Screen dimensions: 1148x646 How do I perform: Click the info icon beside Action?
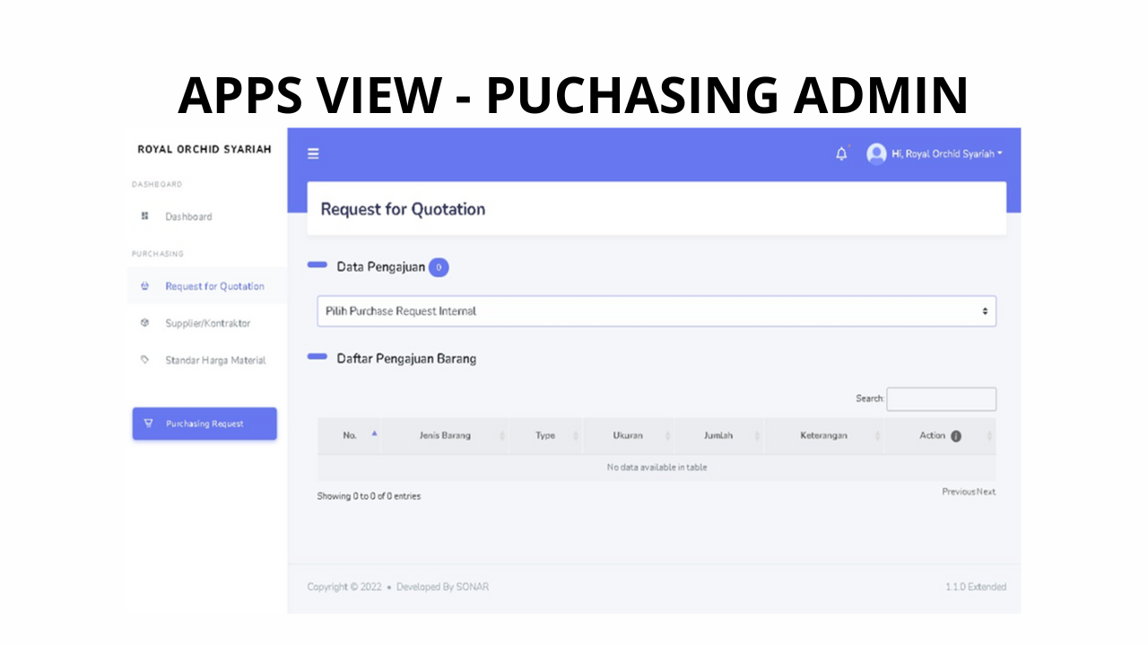pos(956,436)
